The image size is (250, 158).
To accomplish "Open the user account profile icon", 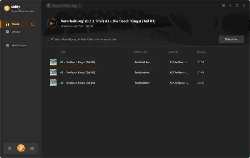I will (x=21, y=148).
